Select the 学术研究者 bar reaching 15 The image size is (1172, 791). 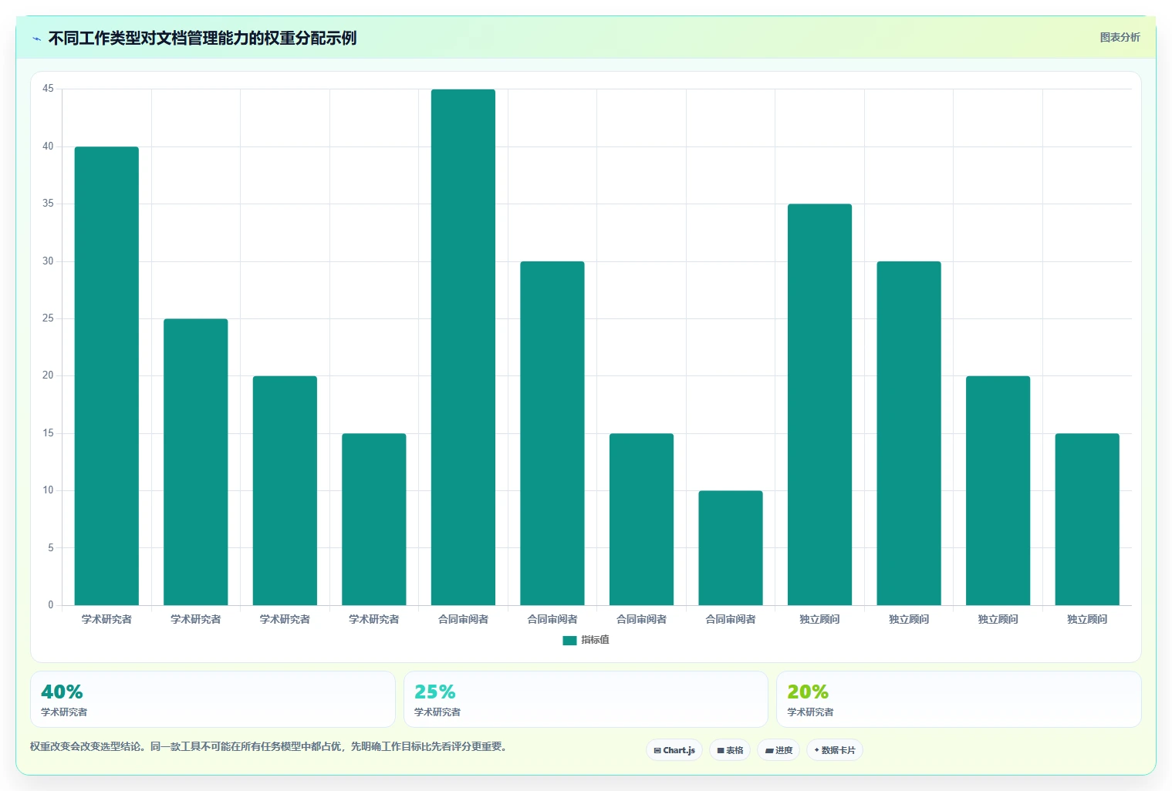point(374,519)
